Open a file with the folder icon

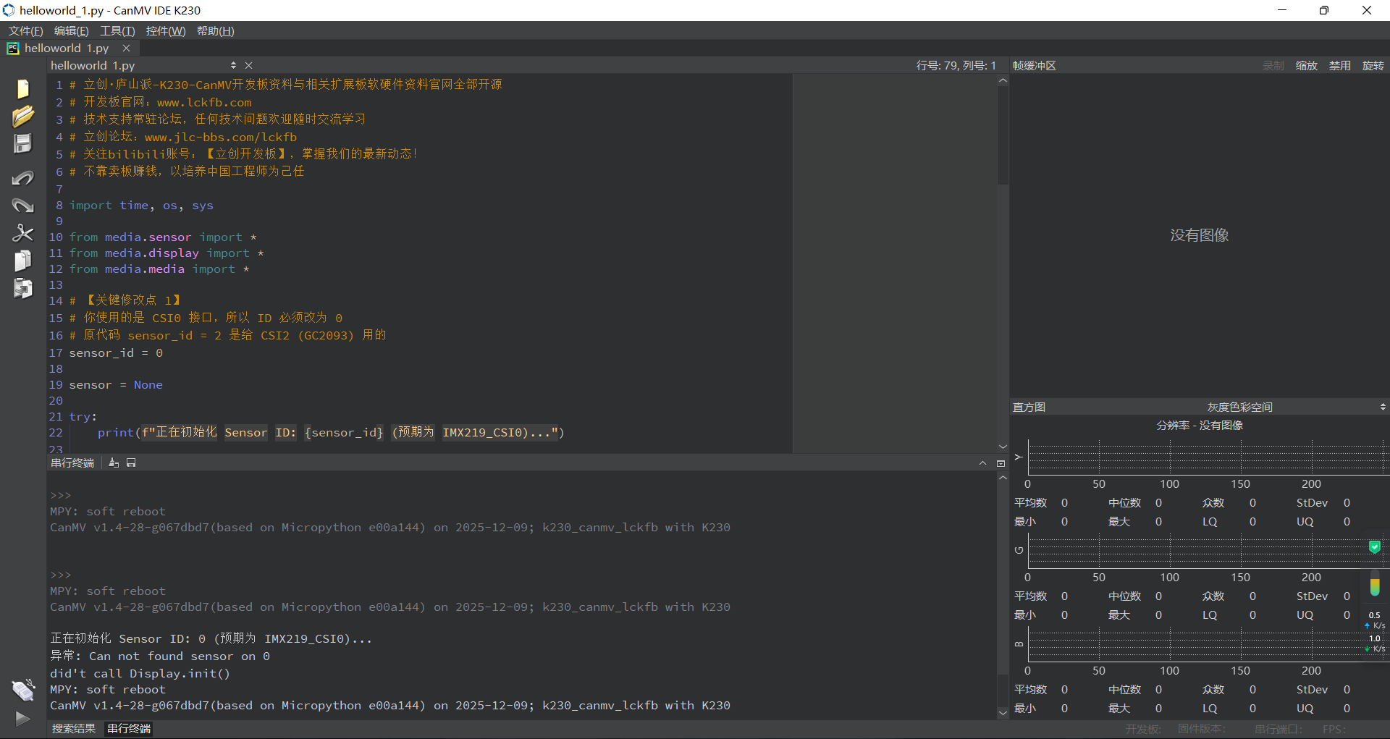[22, 116]
